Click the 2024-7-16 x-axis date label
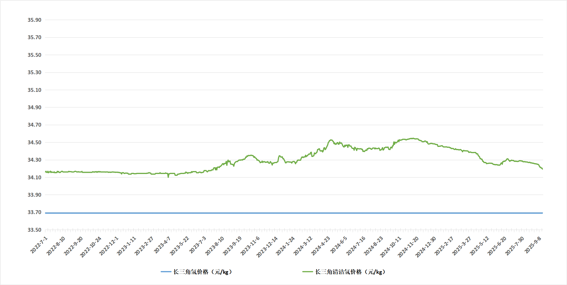Screen dimensions: 567x285 [356, 246]
